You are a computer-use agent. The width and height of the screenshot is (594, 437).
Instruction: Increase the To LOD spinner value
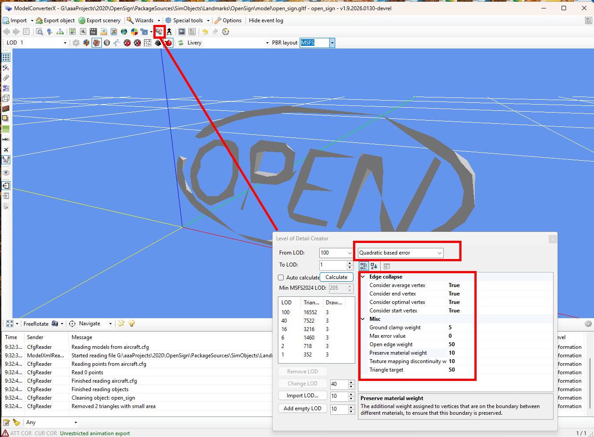click(350, 263)
